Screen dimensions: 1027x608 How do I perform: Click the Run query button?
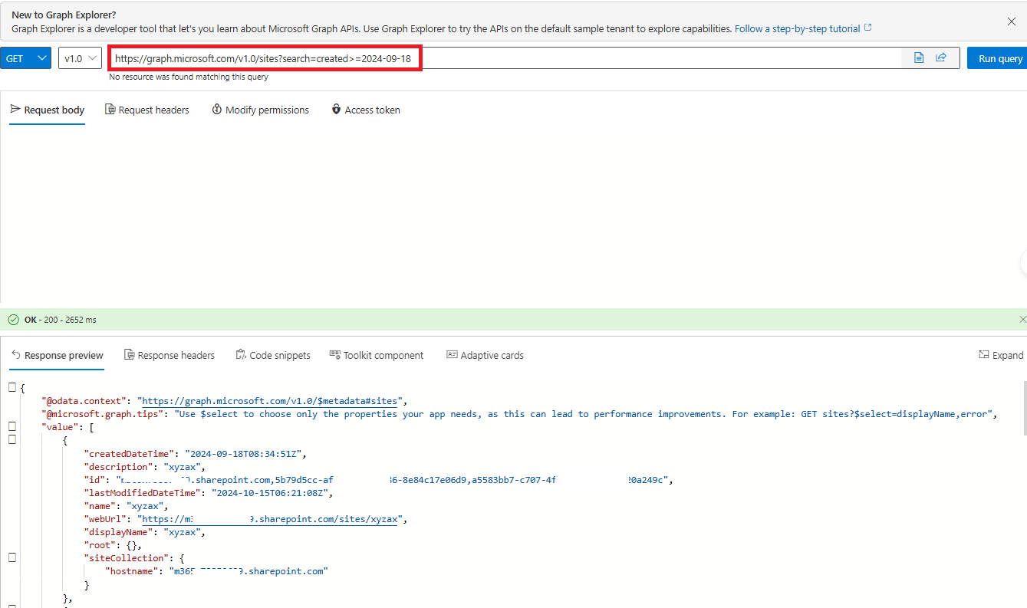[x=997, y=58]
